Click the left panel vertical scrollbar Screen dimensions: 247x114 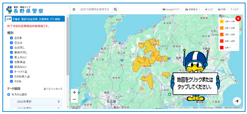(x=68, y=46)
